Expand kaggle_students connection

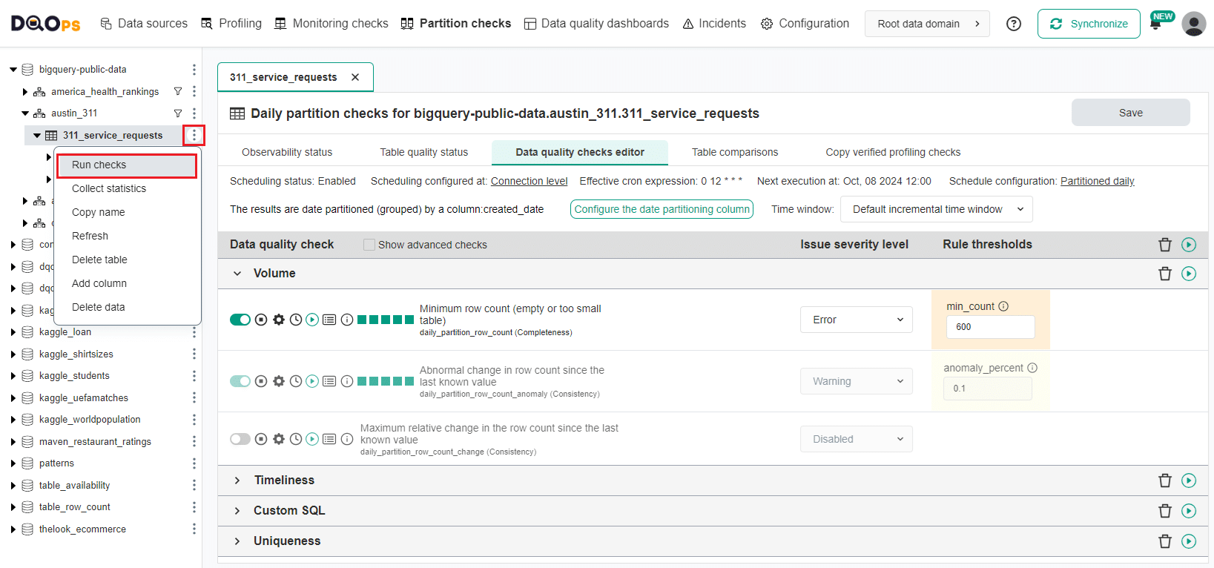point(13,376)
